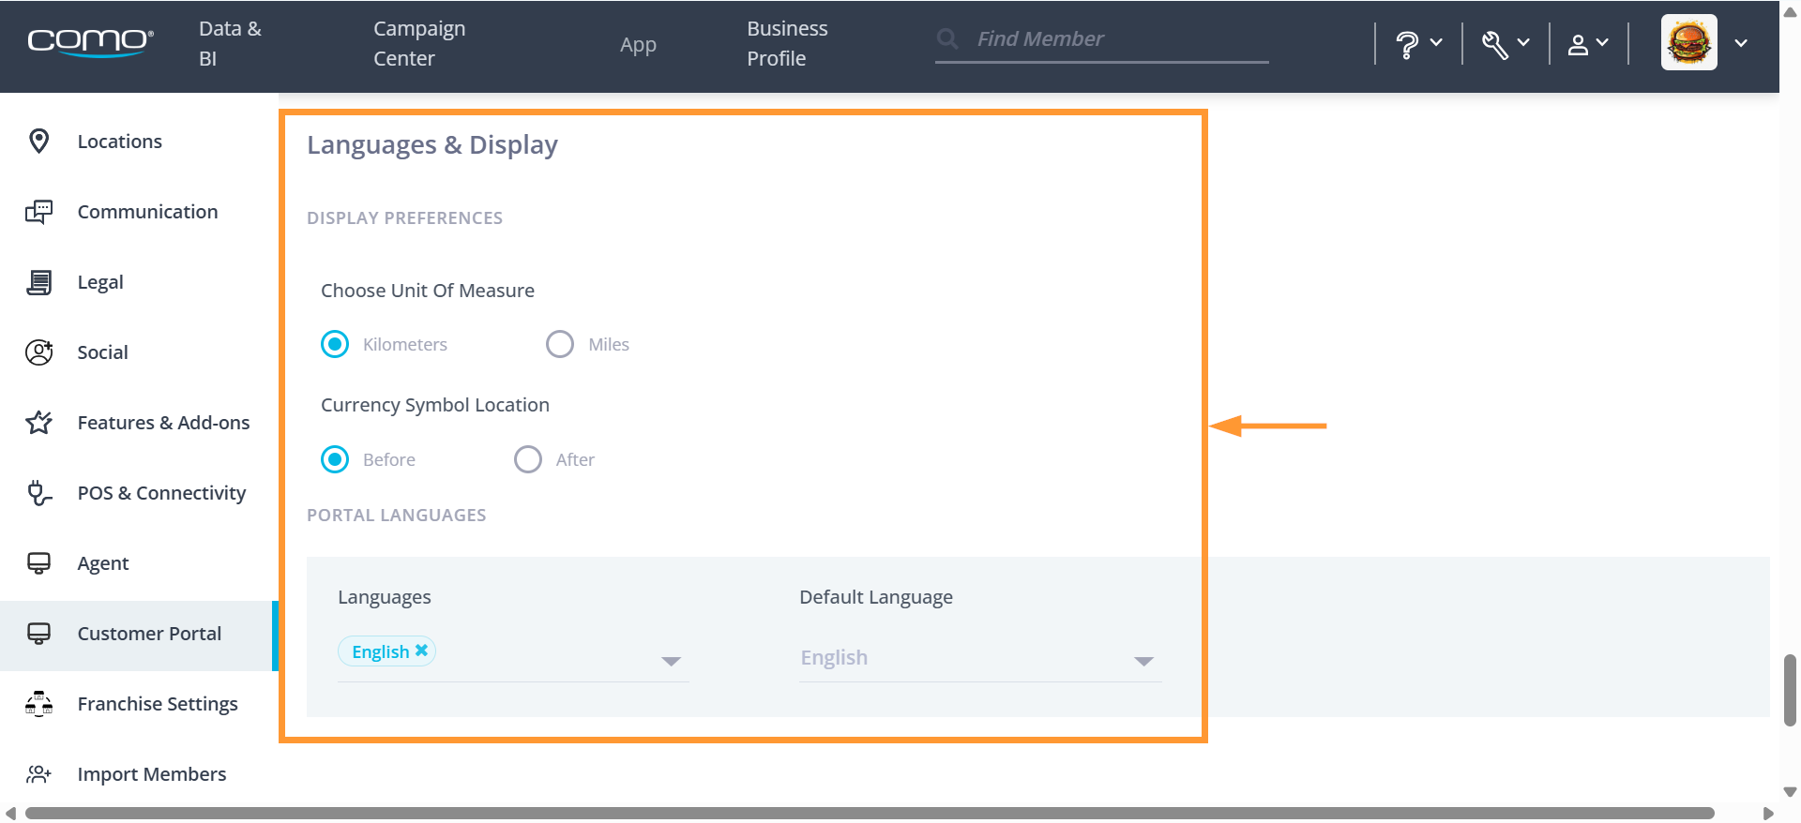This screenshot has width=1801, height=823.
Task: Click the POS & Connectivity plug icon
Action: click(x=38, y=493)
